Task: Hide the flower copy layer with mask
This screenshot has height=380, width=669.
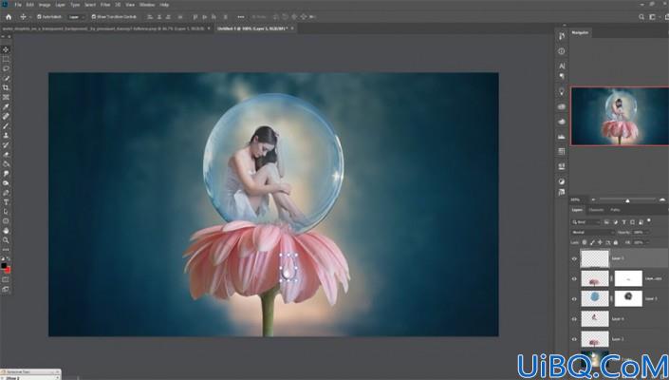Action: (574, 278)
